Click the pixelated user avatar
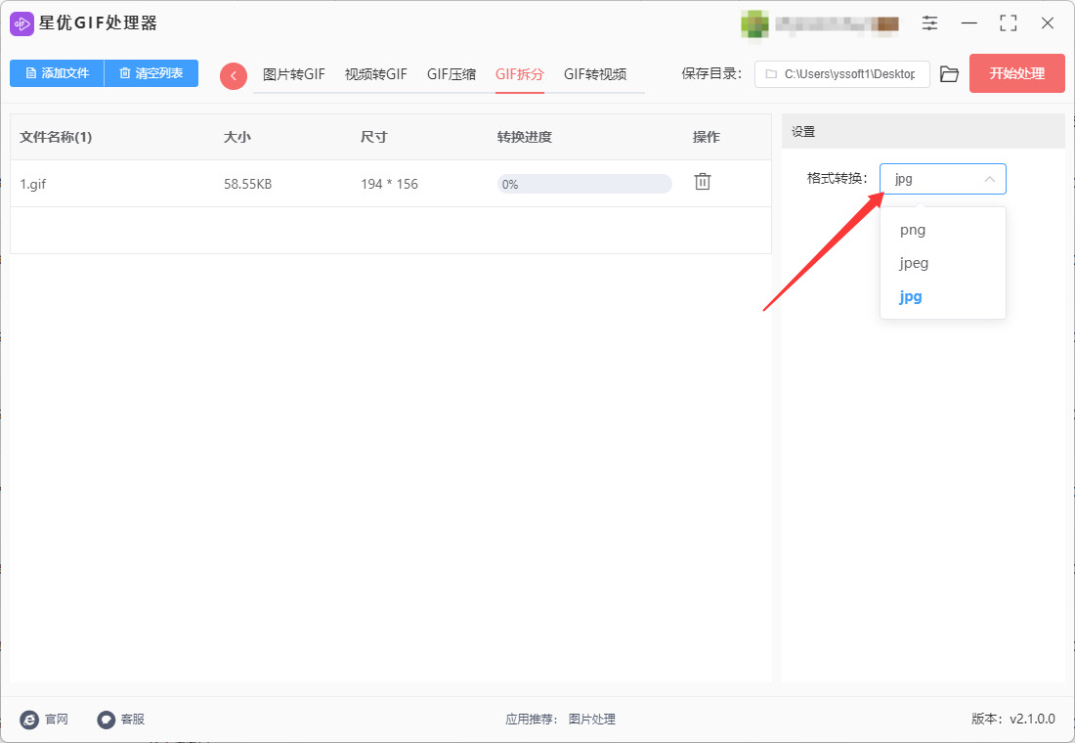 tap(754, 24)
